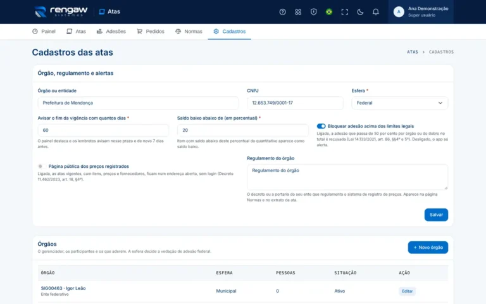Viewport: 486px width, 304px height.
Task: Enable Página pública dos preços registrados toggle
Action: [42, 167]
